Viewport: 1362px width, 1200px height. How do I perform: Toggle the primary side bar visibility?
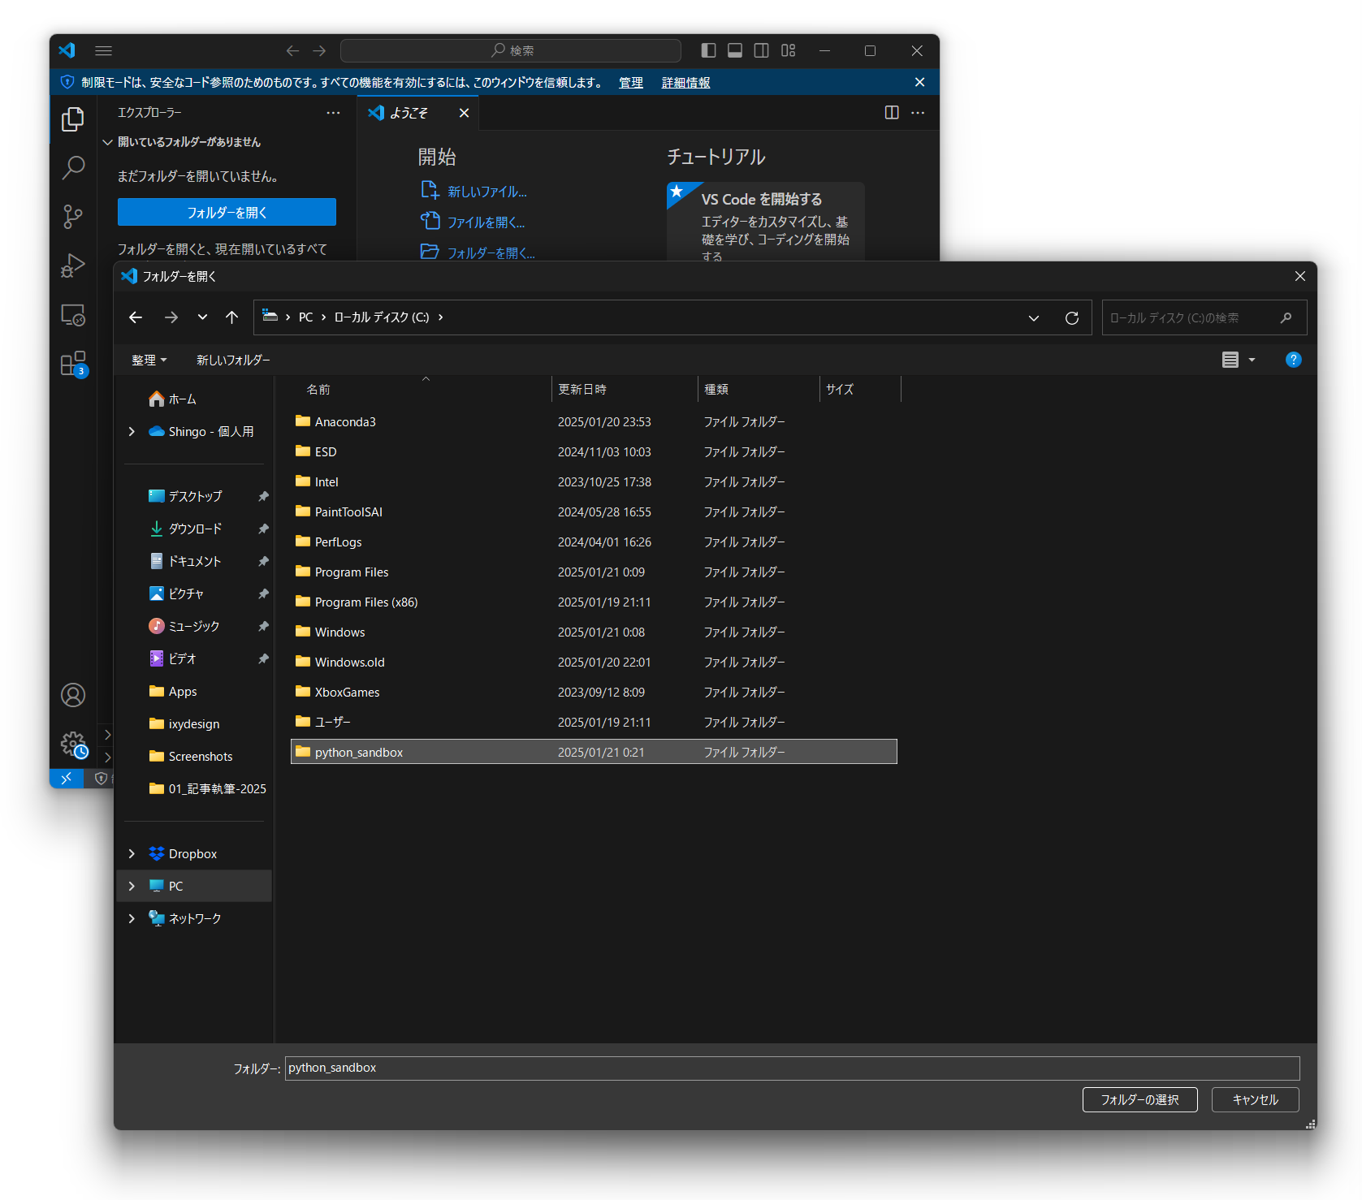[707, 50]
